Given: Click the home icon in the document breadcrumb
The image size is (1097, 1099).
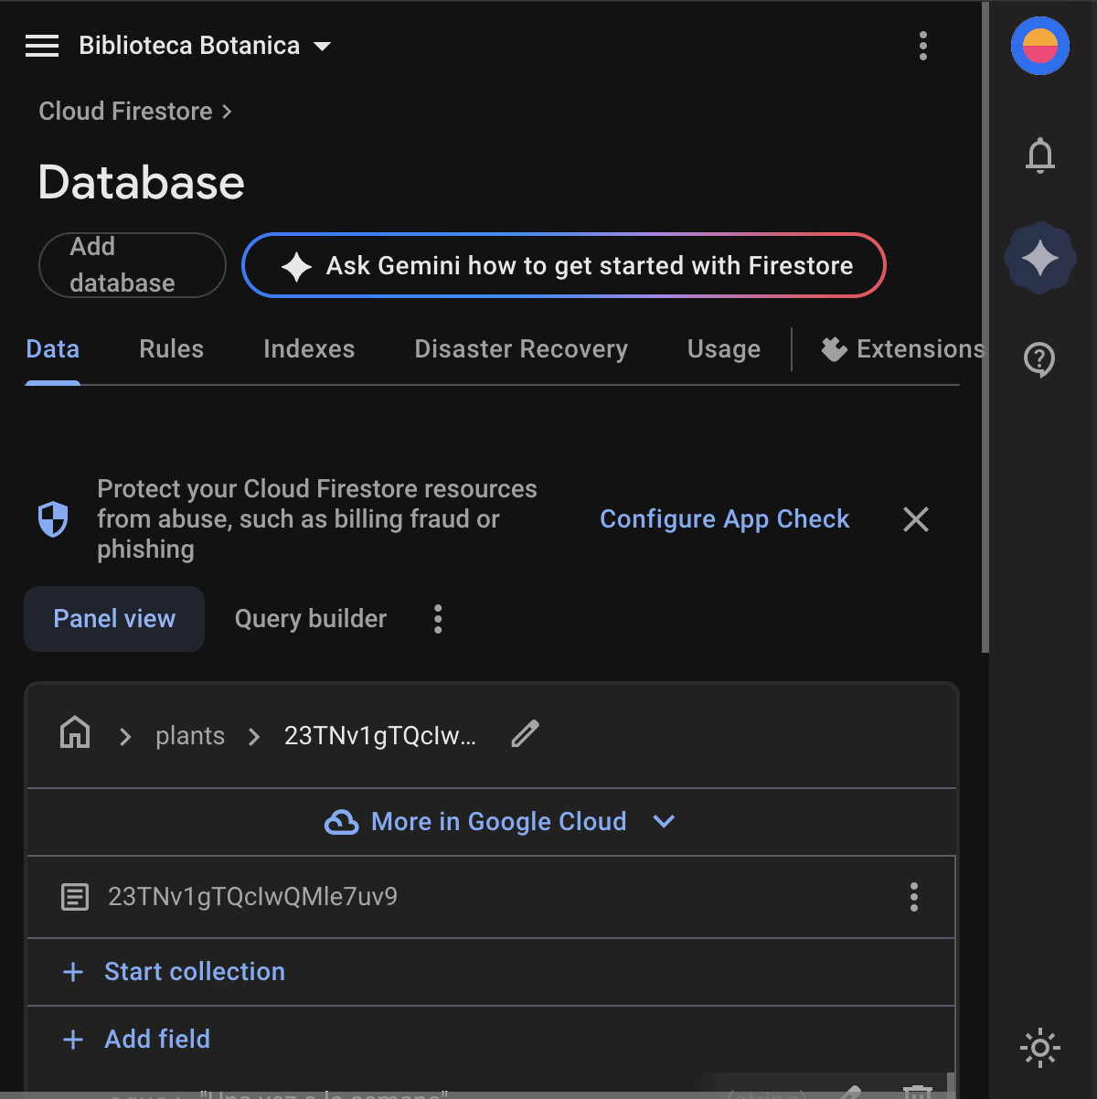Looking at the screenshot, I should point(74,734).
